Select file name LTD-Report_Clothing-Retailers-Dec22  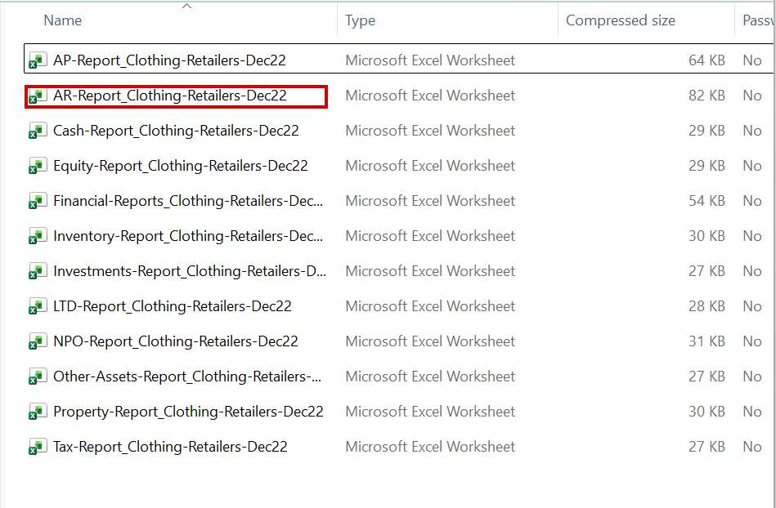(x=173, y=306)
